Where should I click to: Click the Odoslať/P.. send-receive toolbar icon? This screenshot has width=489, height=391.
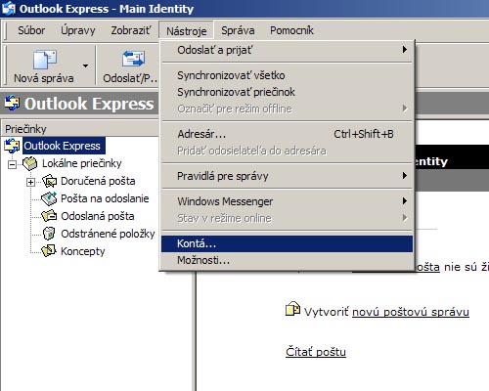click(x=133, y=59)
